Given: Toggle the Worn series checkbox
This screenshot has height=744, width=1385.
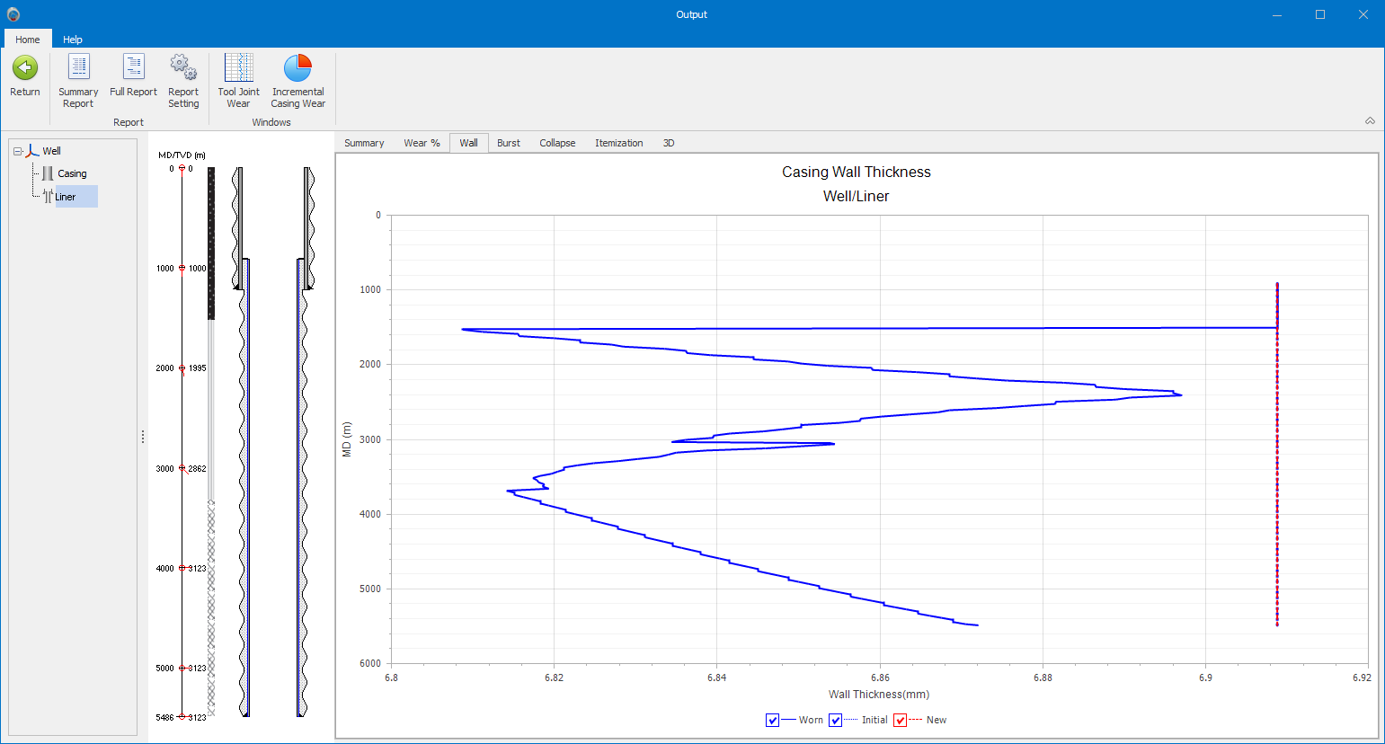Looking at the screenshot, I should click(772, 720).
